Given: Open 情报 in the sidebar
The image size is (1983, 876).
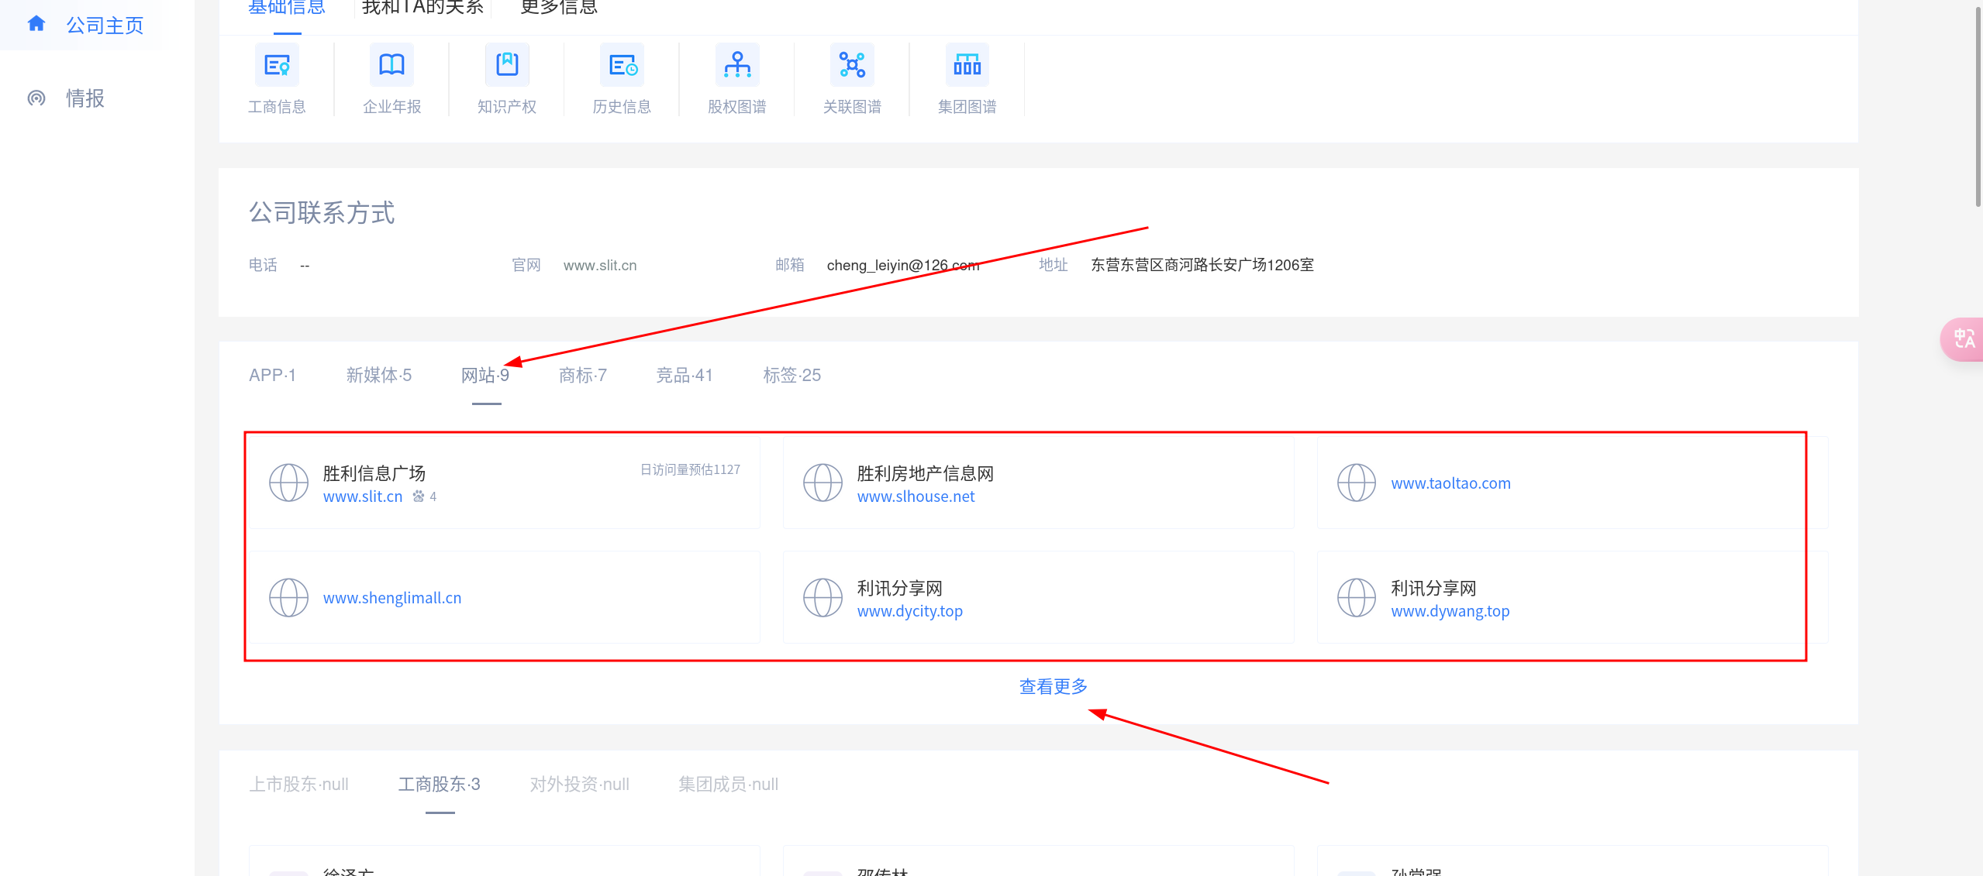Looking at the screenshot, I should [84, 98].
